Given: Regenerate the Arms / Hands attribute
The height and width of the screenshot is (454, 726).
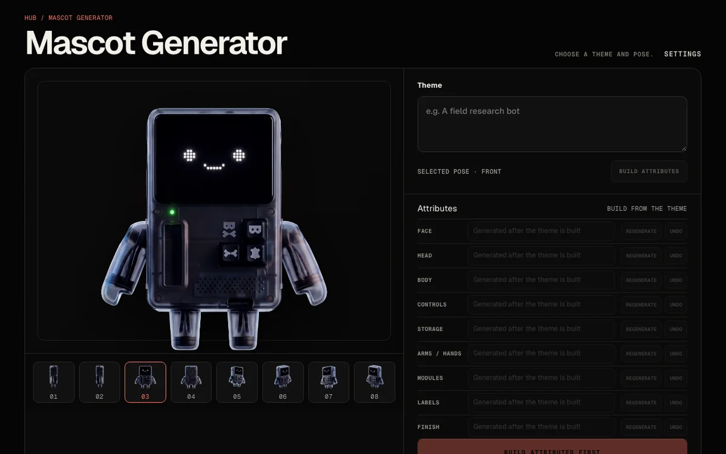Looking at the screenshot, I should tap(641, 354).
